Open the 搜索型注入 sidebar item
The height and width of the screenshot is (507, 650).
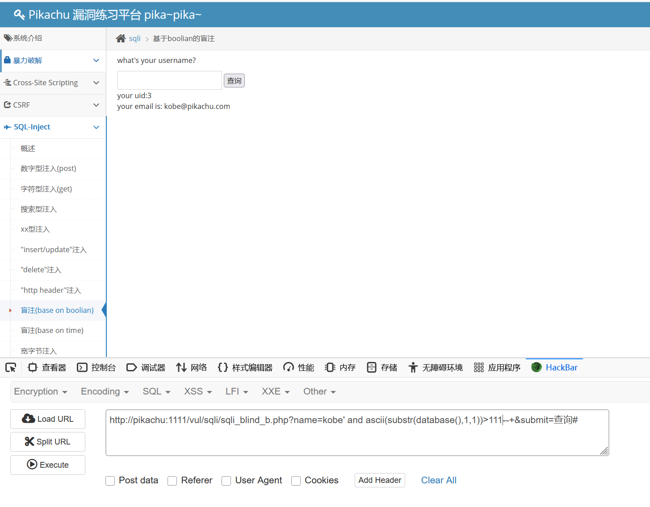tap(39, 209)
